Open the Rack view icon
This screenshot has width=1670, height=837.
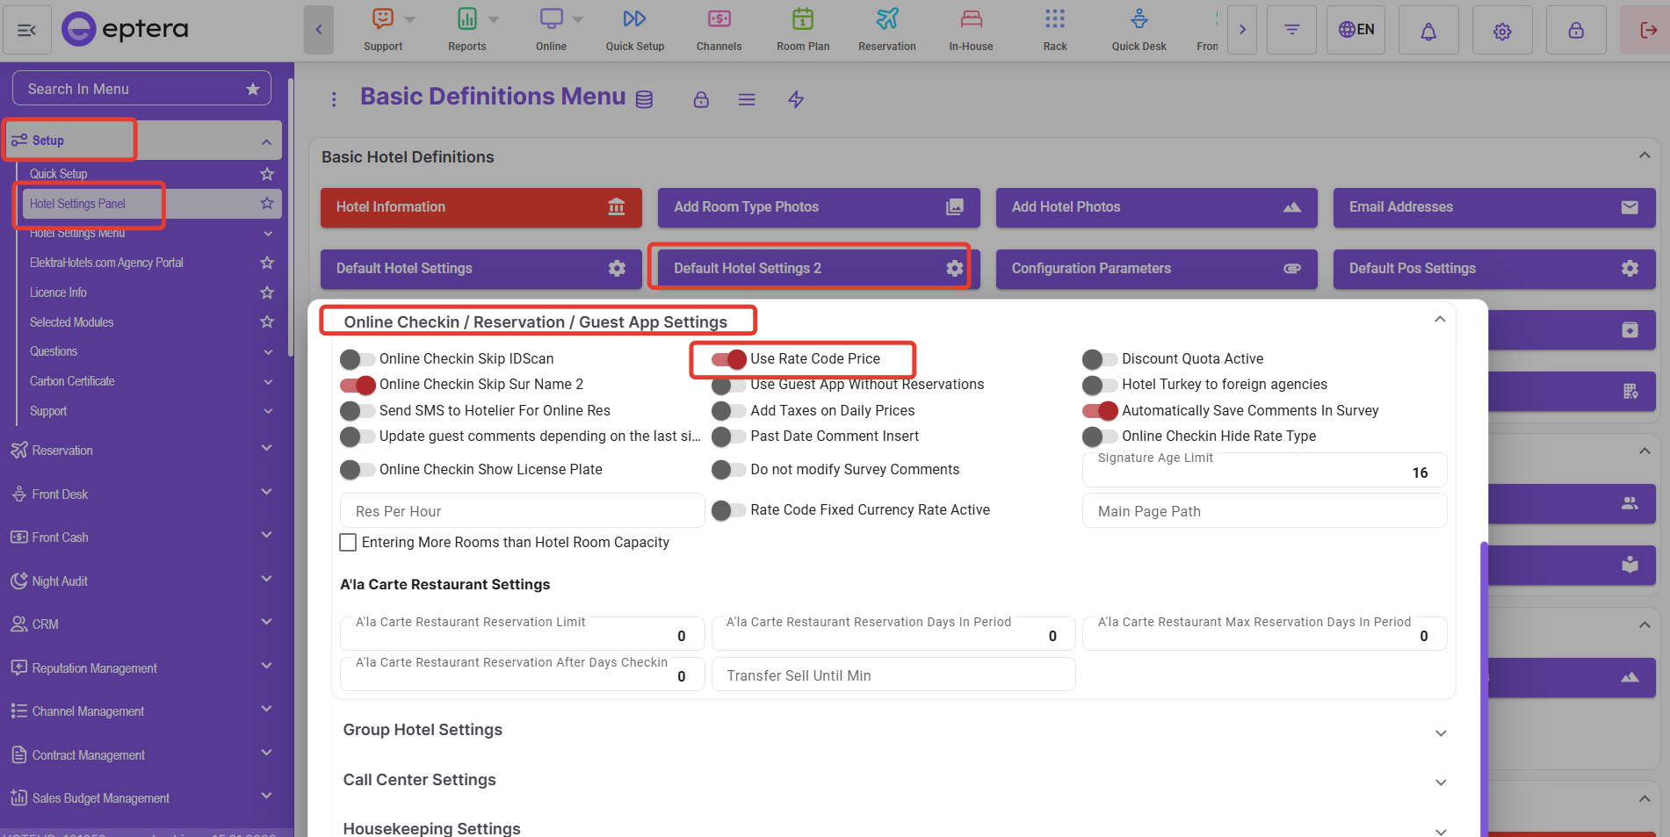[x=1054, y=29]
